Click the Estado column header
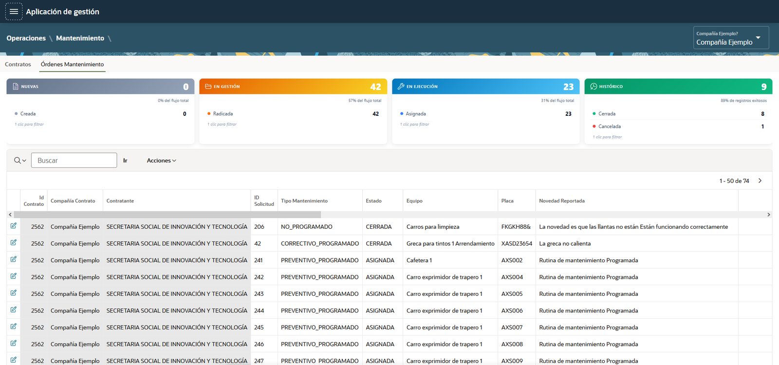The width and height of the screenshot is (779, 365). point(373,201)
